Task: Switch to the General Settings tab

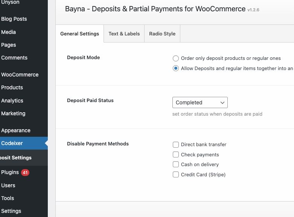Action: click(x=80, y=34)
